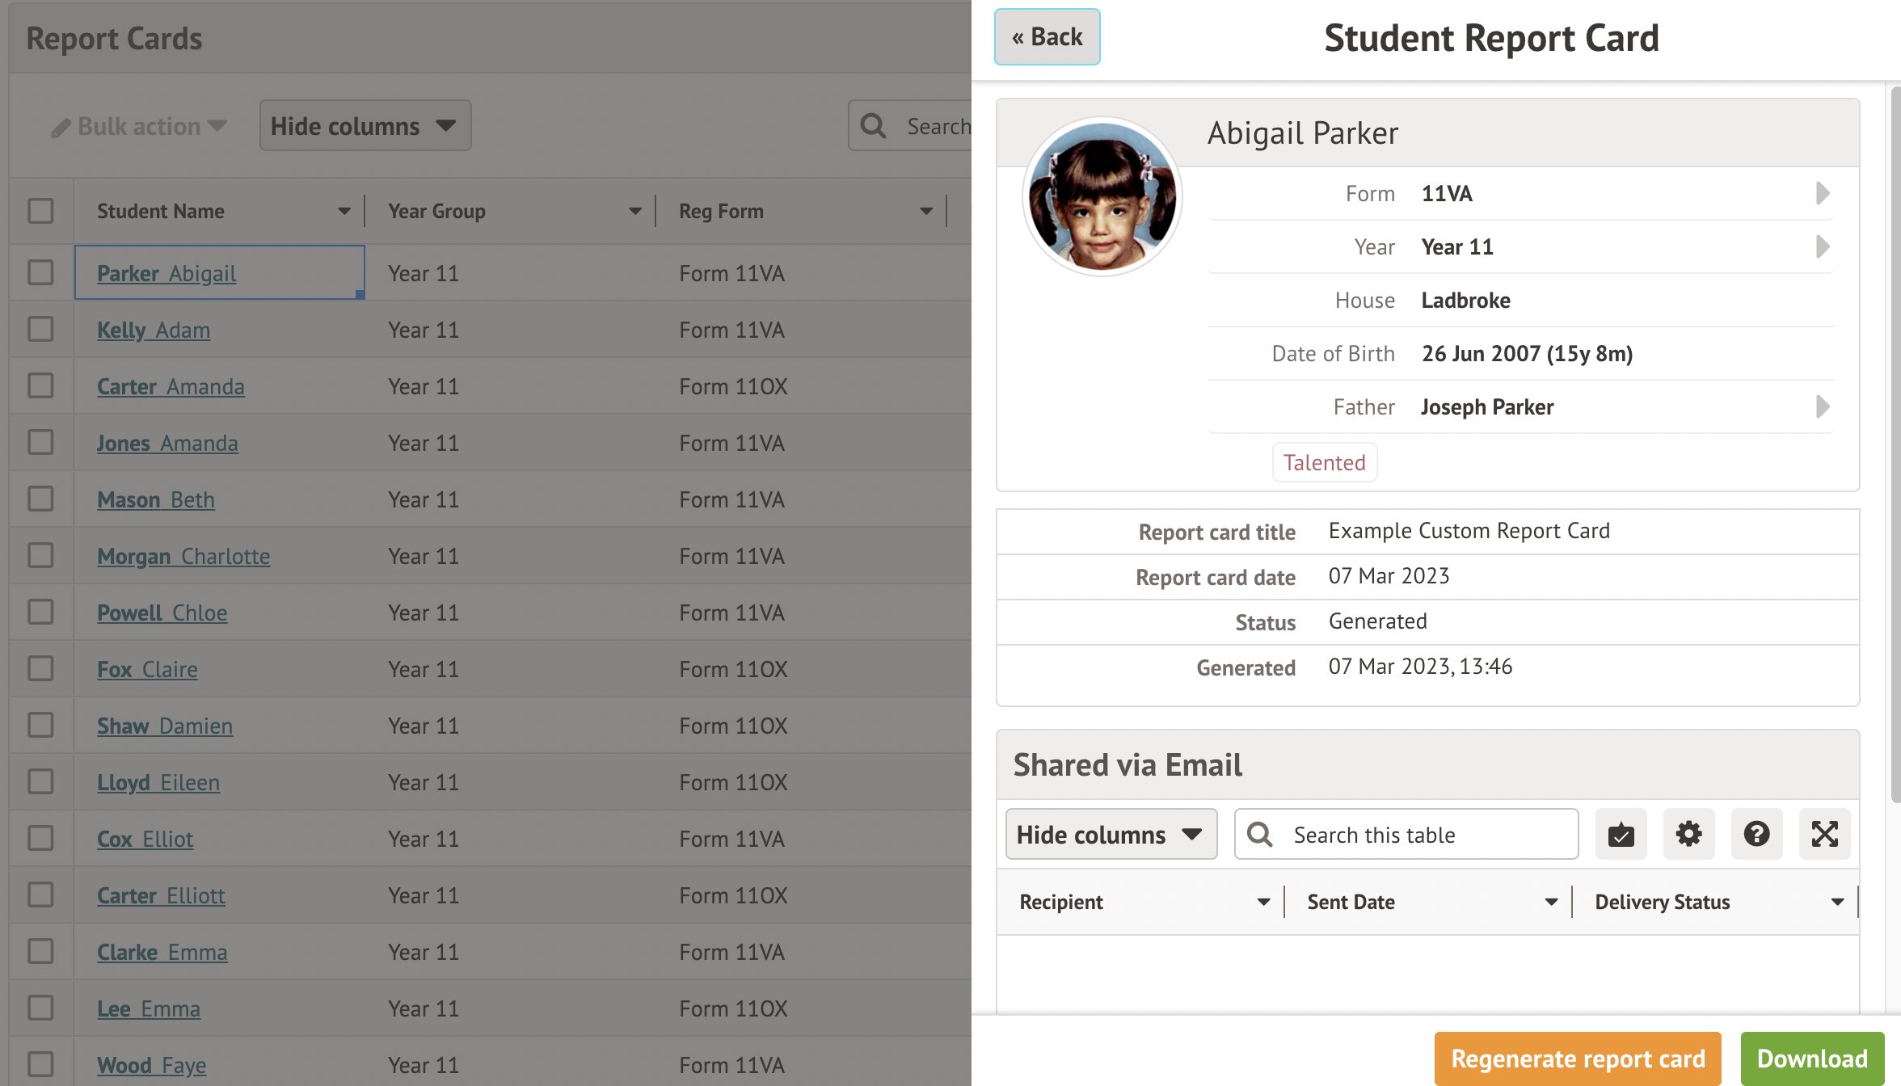Open the Bulk action menu

click(137, 126)
